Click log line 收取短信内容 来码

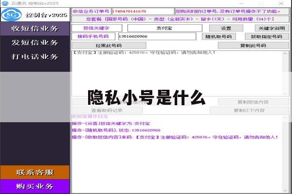pyautogui.click(x=175, y=137)
